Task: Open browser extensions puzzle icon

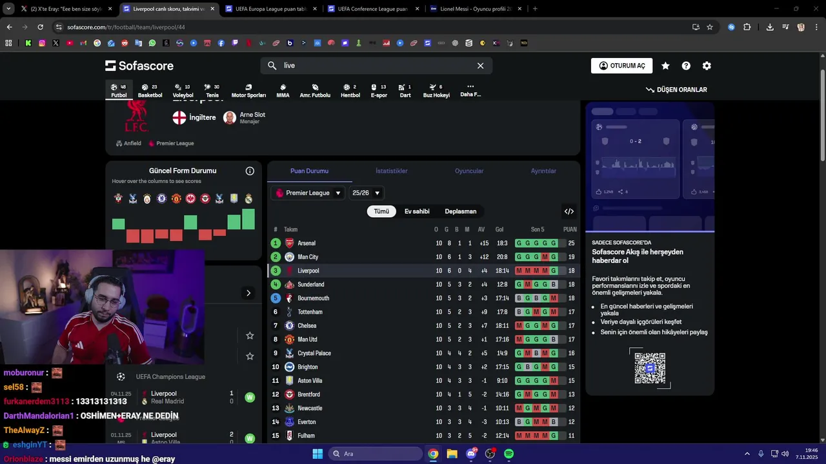Action: click(747, 27)
